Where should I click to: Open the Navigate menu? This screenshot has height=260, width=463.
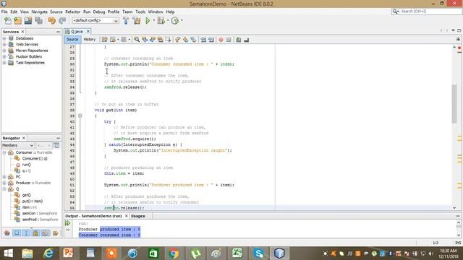pyautogui.click(x=39, y=12)
